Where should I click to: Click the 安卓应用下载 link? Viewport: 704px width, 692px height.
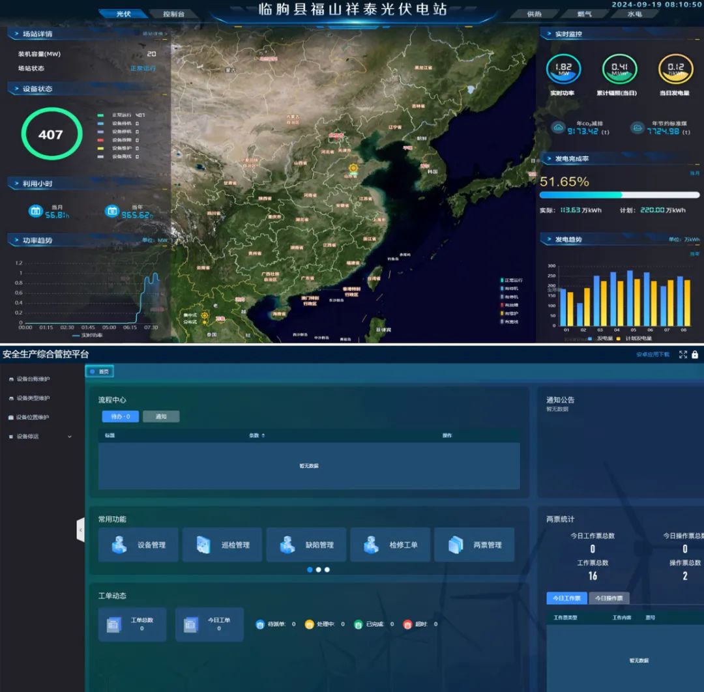point(653,354)
